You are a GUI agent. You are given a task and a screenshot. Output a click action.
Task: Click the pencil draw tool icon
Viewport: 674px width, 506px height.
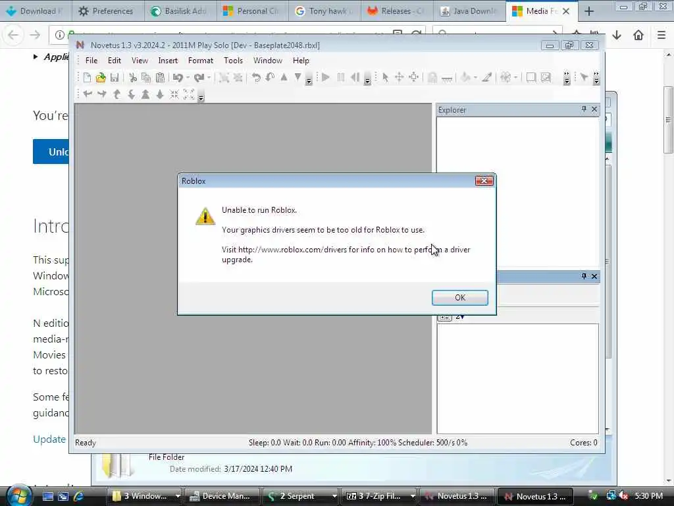tap(486, 78)
